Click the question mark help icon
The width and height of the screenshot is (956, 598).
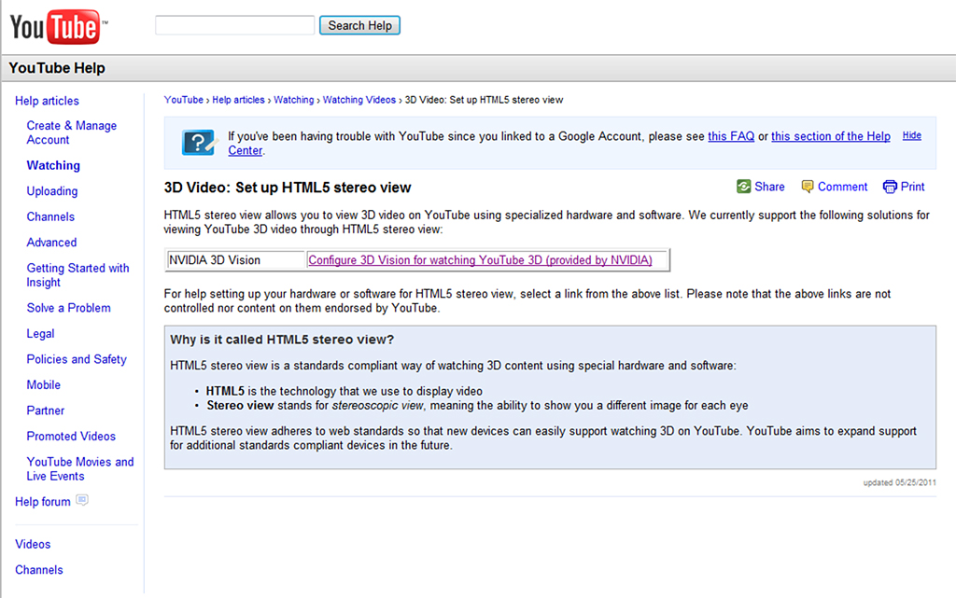(x=200, y=143)
